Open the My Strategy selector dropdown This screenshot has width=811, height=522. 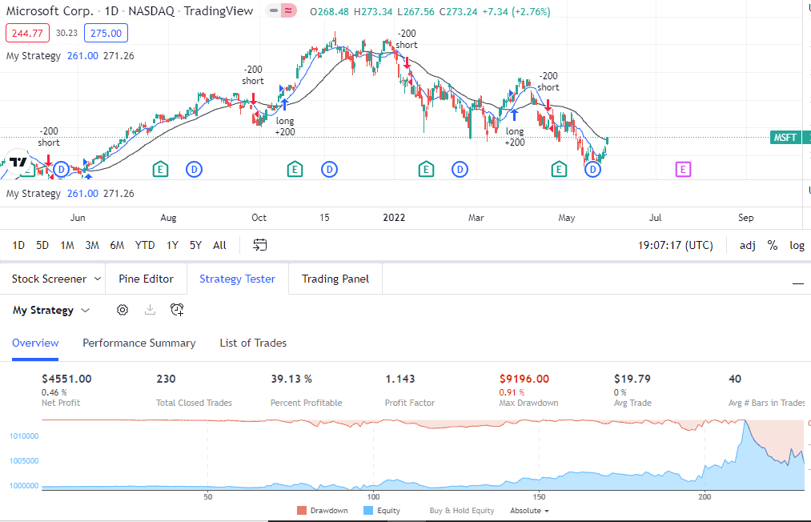51,311
